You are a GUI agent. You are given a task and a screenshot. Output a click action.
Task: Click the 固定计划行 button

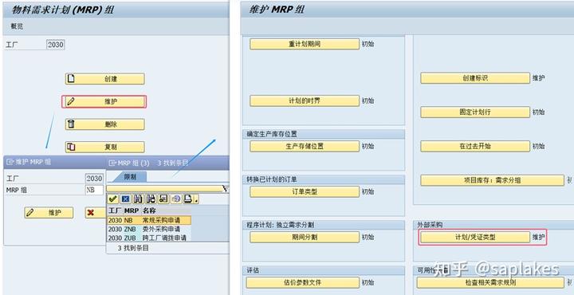click(475, 112)
